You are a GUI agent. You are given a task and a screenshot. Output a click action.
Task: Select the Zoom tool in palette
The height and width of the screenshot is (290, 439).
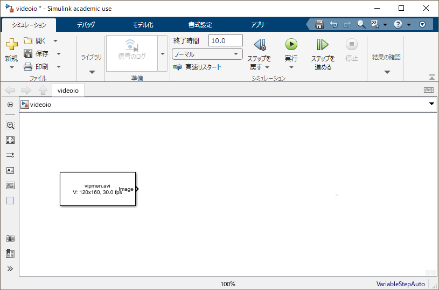point(10,125)
